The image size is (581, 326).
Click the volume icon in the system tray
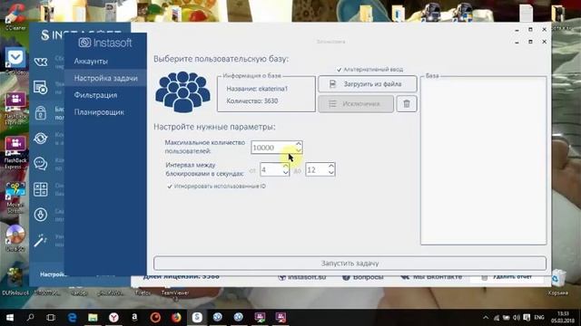(x=517, y=318)
